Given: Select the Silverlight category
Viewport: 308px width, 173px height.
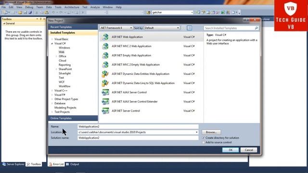Looking at the screenshot, I should coord(64,74).
